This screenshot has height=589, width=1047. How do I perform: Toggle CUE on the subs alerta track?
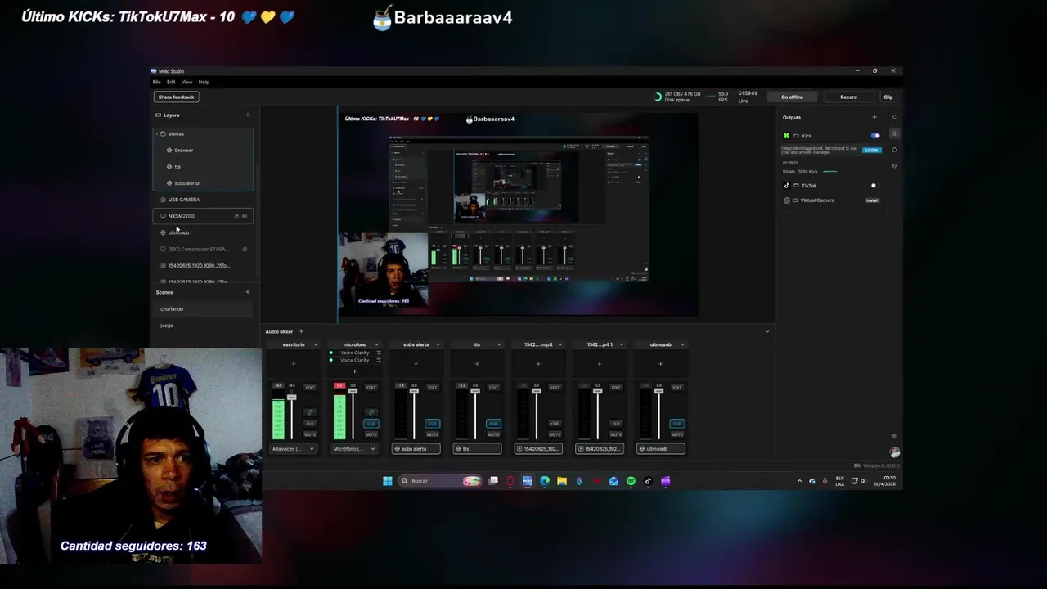433,424
